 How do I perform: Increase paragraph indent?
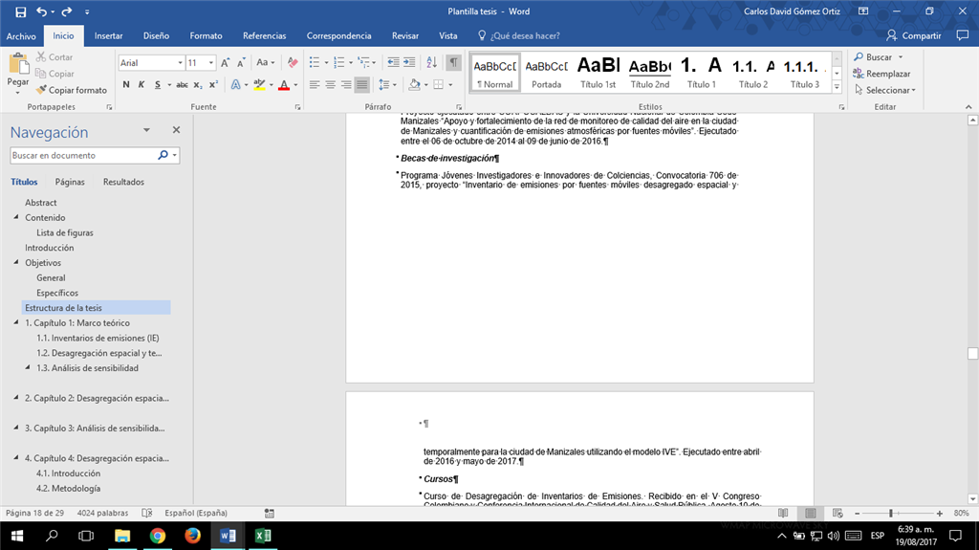[409, 62]
